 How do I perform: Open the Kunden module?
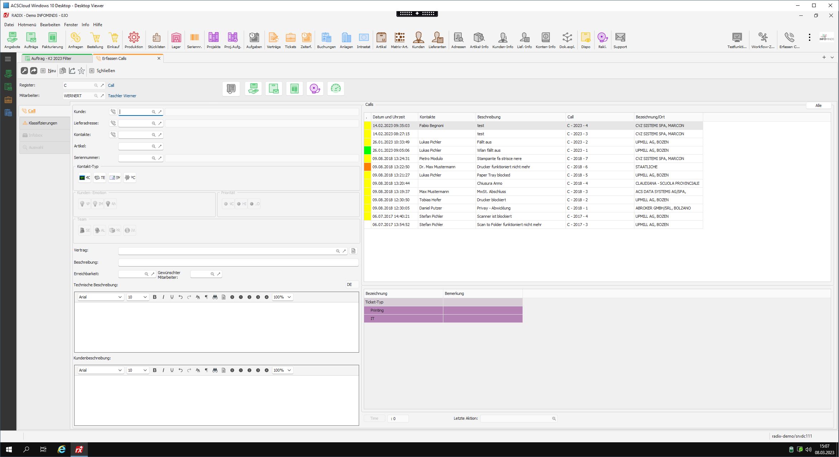[418, 40]
